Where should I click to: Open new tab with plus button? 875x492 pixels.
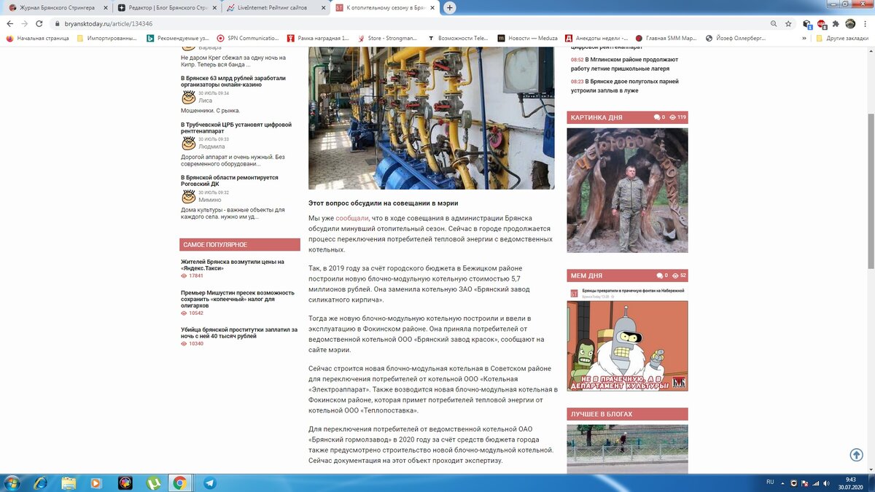pos(450,7)
